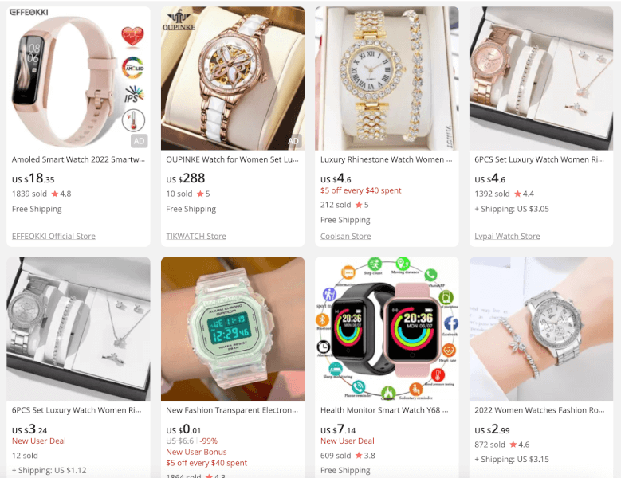View the transparent electronic watch photo
This screenshot has height=478, width=621.
pos(233,329)
